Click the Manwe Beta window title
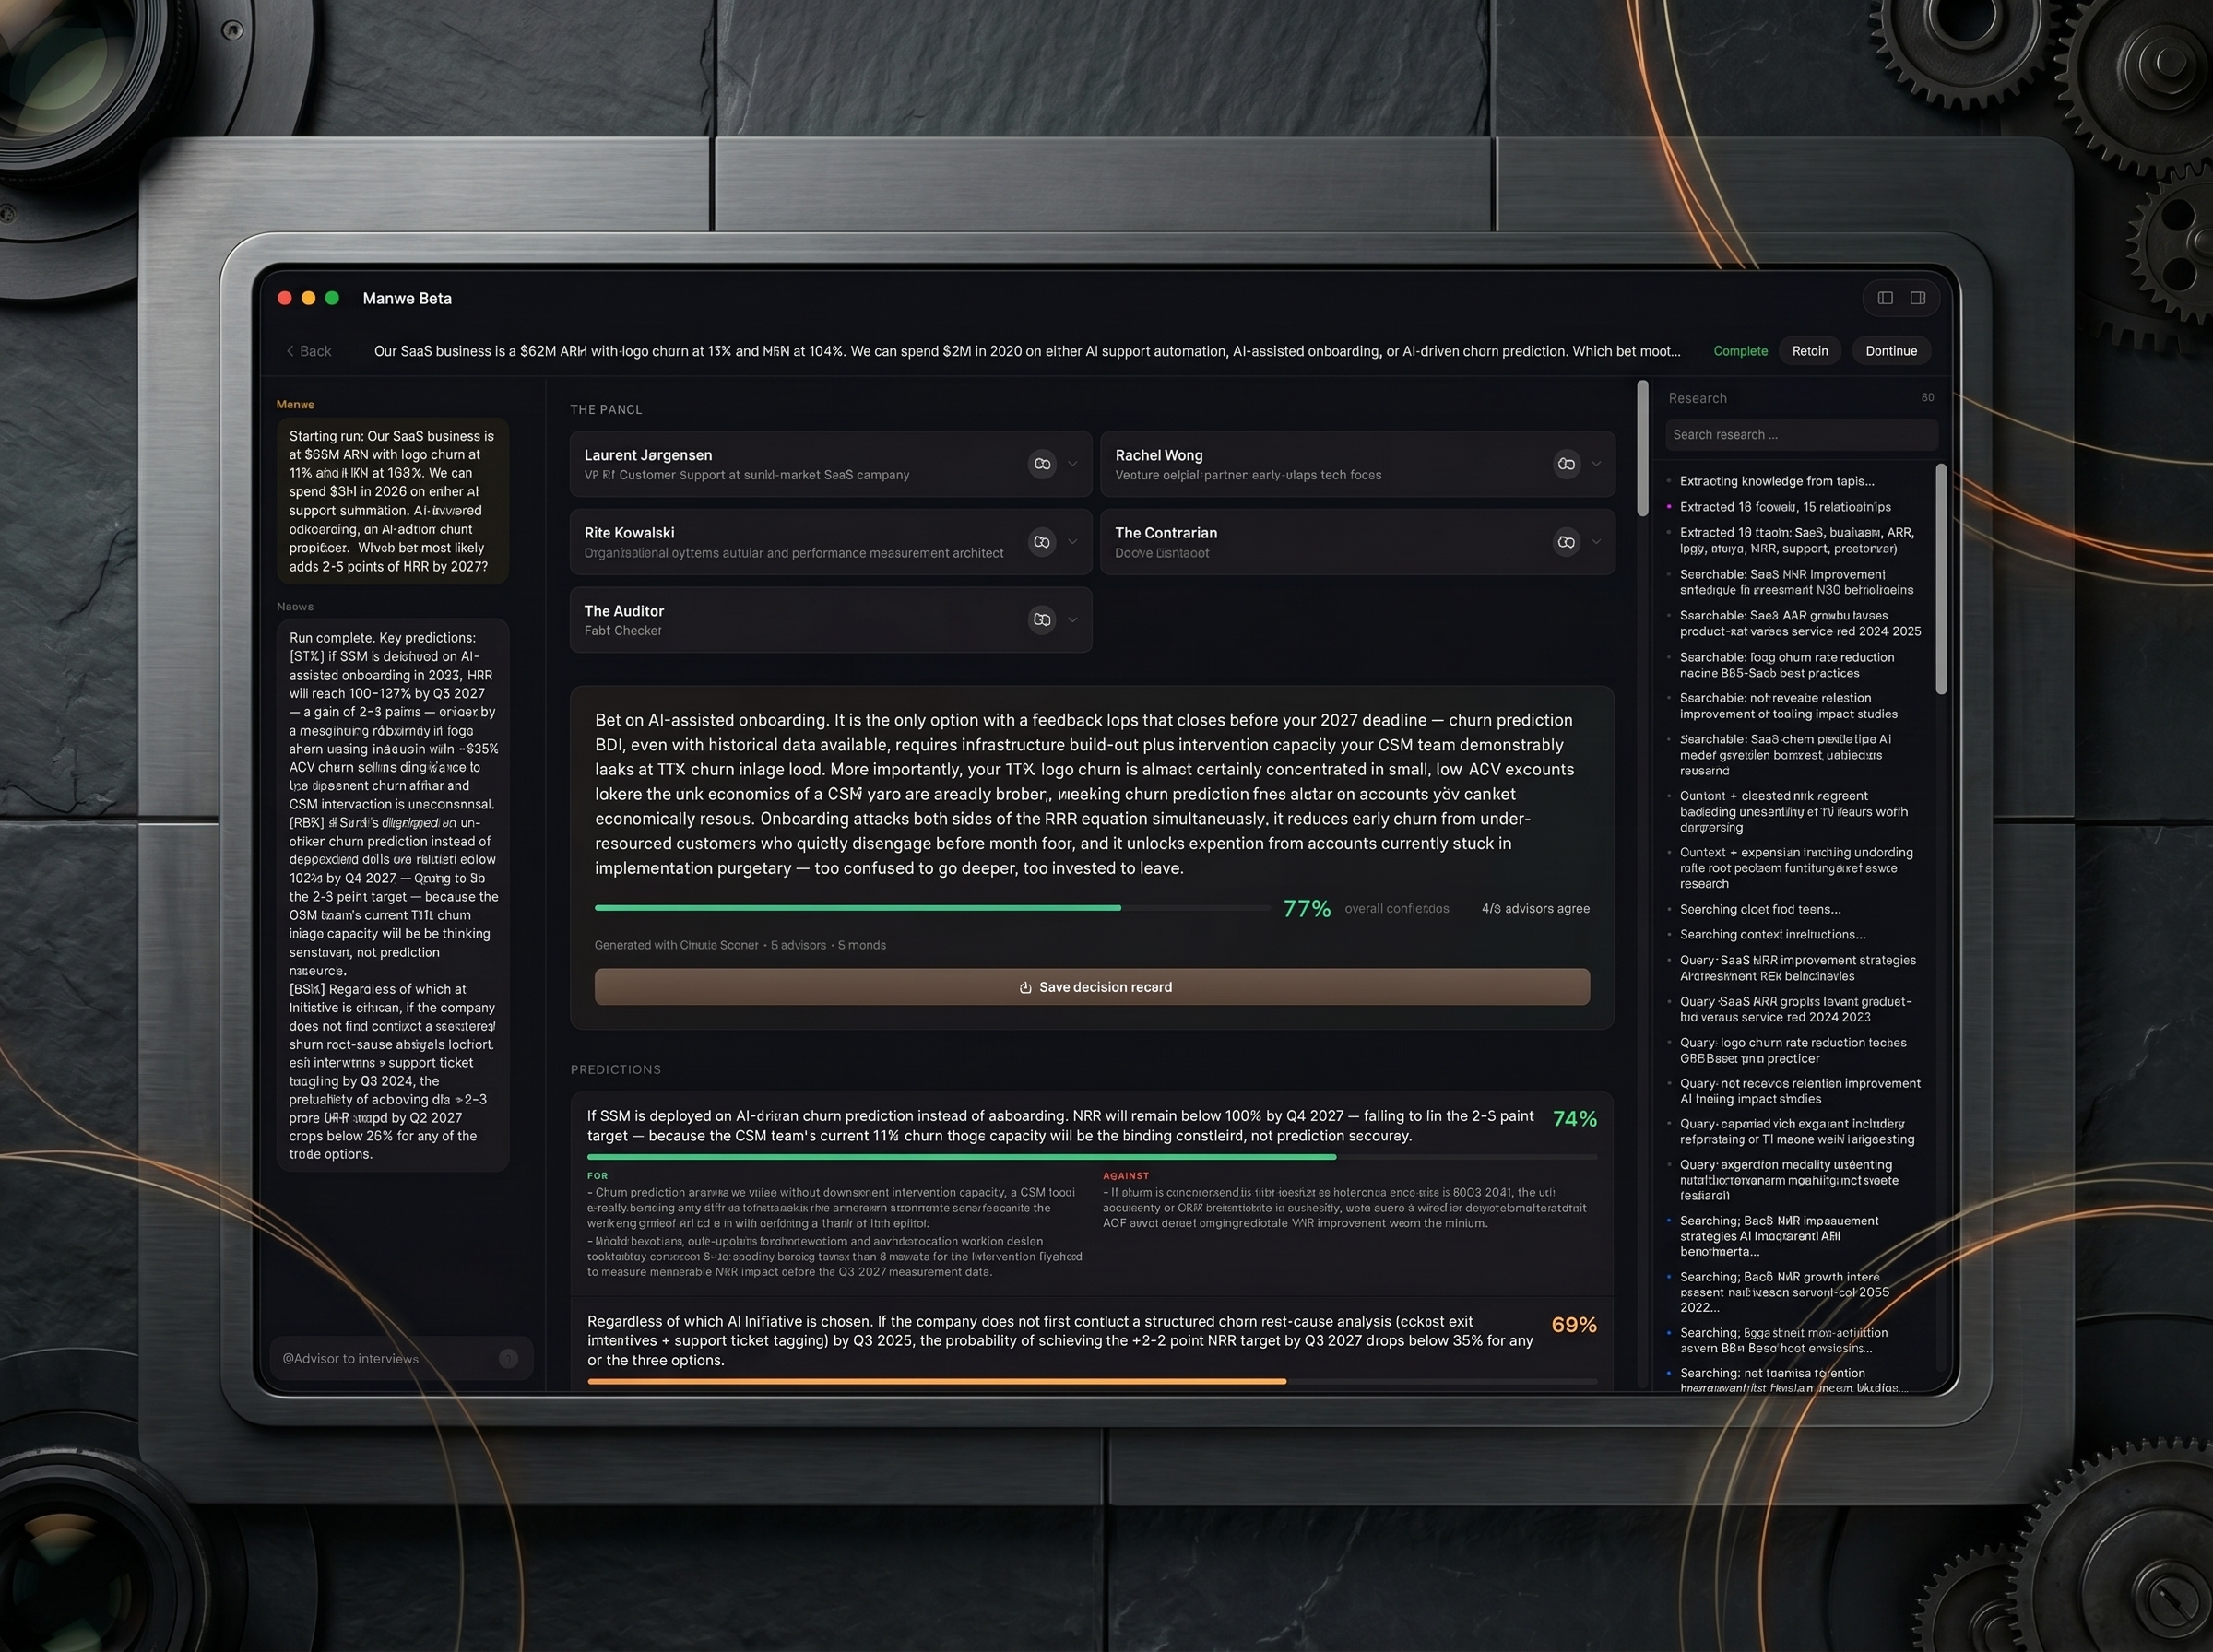The width and height of the screenshot is (2213, 1652). [x=407, y=298]
